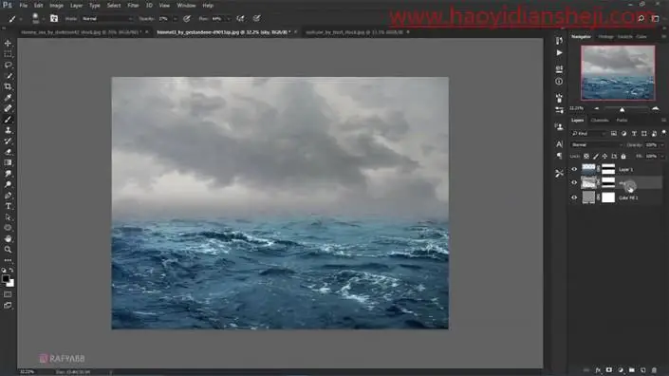Select the Eraser tool
This screenshot has height=376, width=669.
point(8,152)
